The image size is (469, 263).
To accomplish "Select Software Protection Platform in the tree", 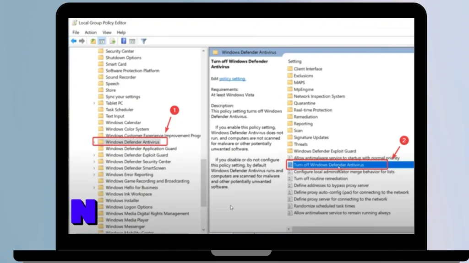I will click(x=132, y=70).
